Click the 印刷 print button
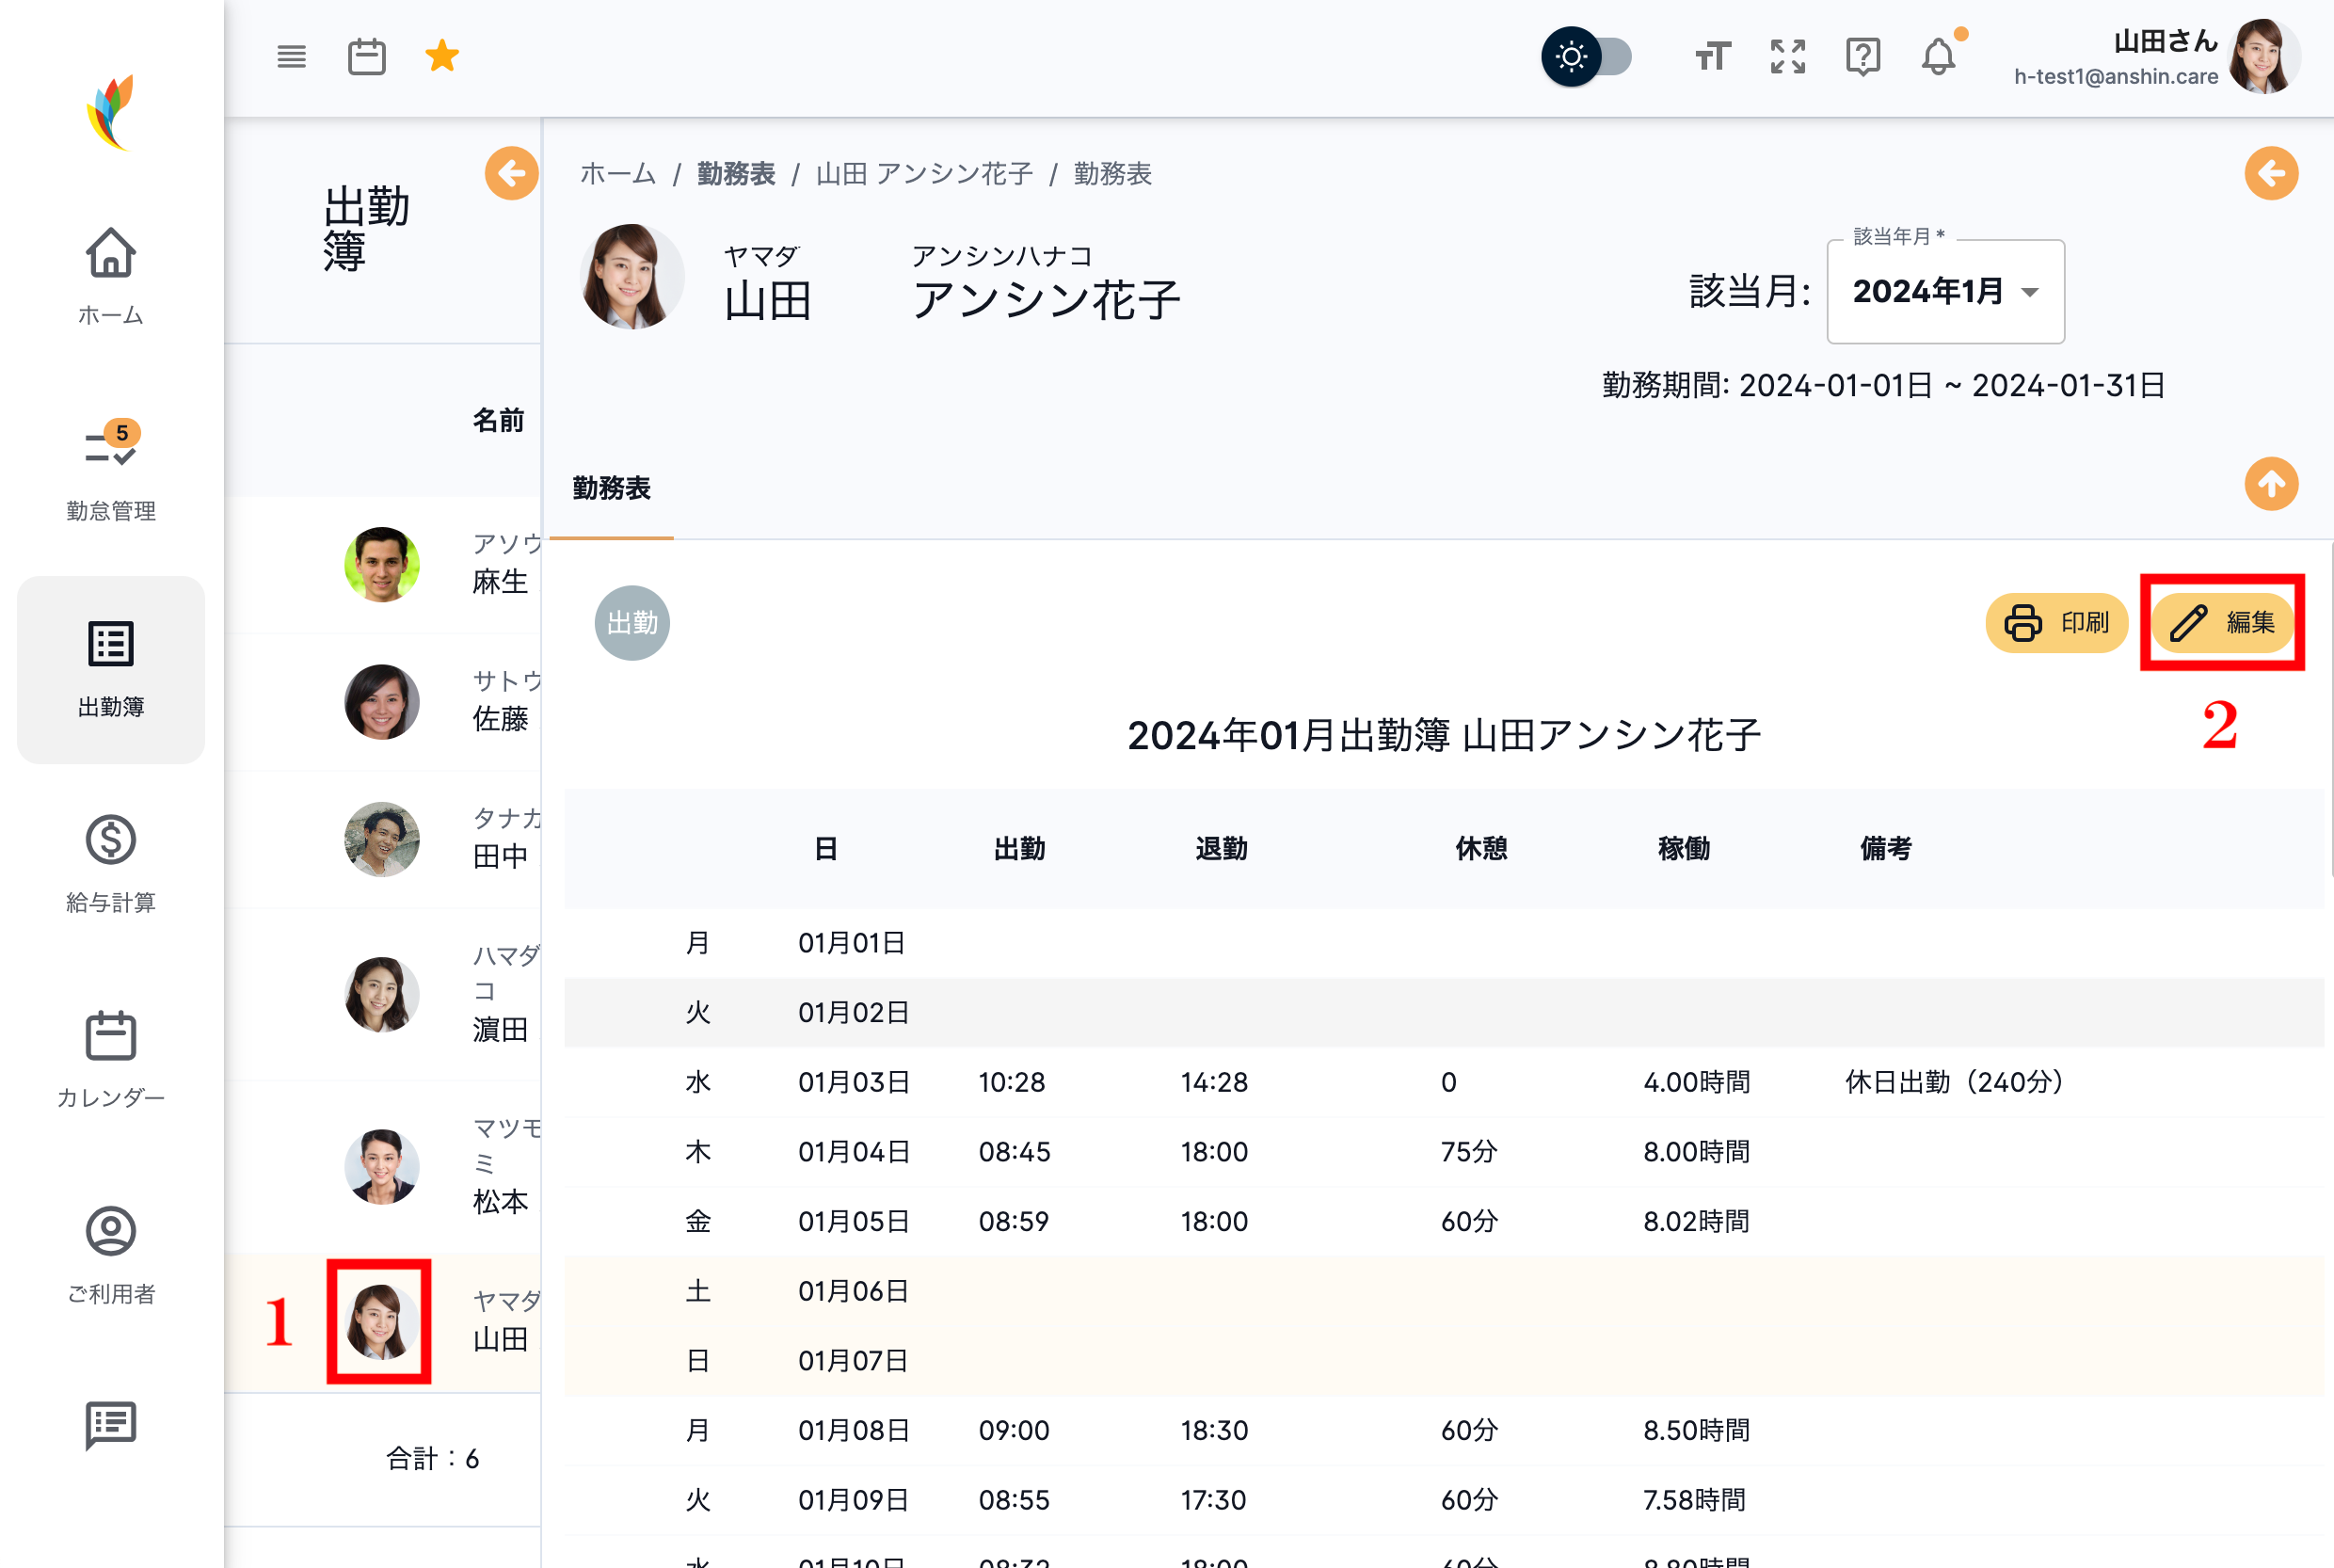This screenshot has width=2334, height=1568. coord(2056,622)
